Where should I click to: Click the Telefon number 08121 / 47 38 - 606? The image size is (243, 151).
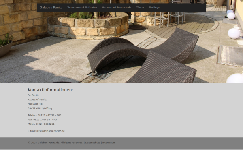click(x=49, y=115)
